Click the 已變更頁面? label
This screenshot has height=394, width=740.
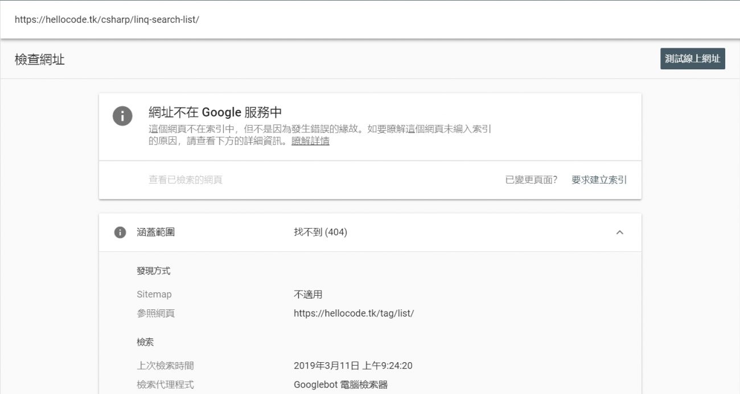click(x=532, y=180)
